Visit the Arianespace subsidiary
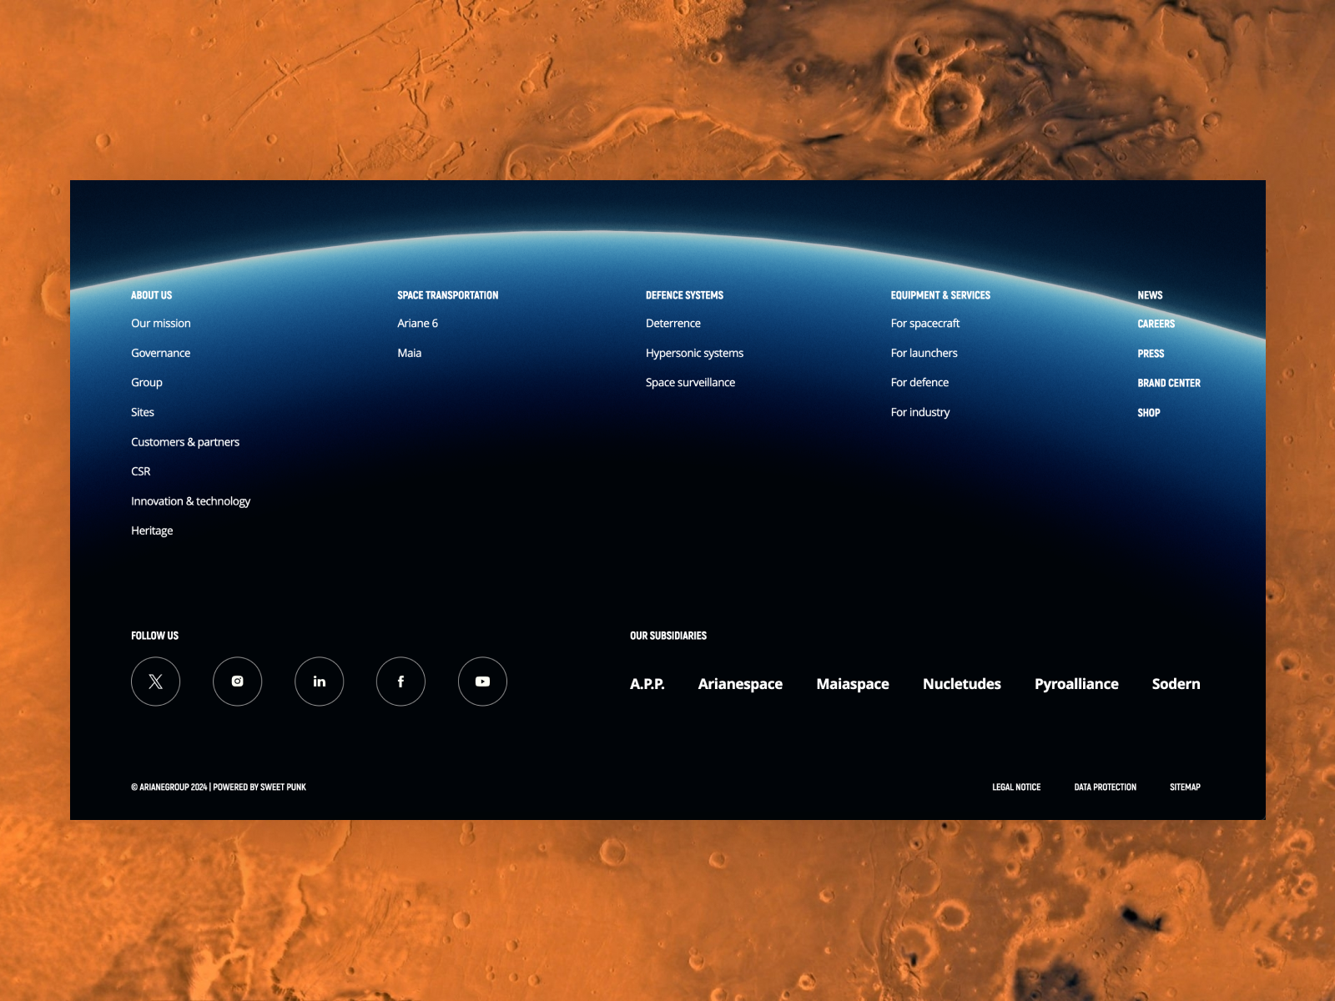1335x1001 pixels. point(740,684)
